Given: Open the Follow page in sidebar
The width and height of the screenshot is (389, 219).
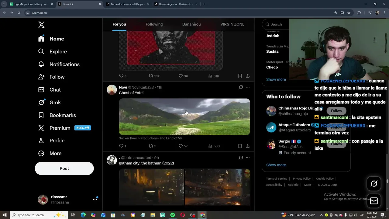Looking at the screenshot, I should (51, 77).
